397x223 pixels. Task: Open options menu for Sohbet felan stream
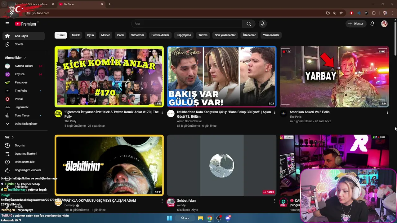click(x=274, y=201)
